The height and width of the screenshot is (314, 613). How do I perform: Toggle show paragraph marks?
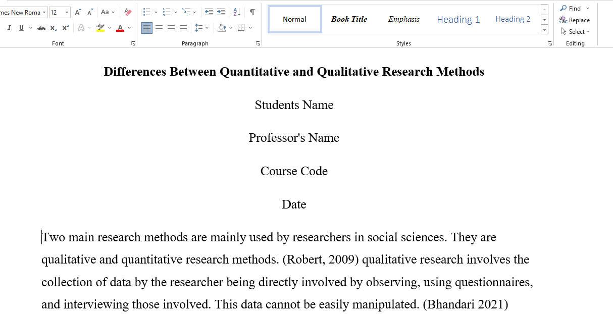(x=252, y=12)
